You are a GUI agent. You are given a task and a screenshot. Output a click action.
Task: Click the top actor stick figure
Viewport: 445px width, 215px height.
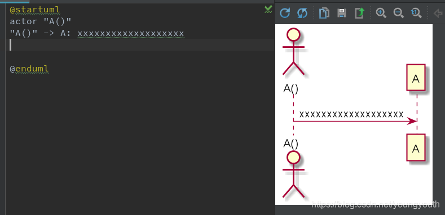coord(293,52)
